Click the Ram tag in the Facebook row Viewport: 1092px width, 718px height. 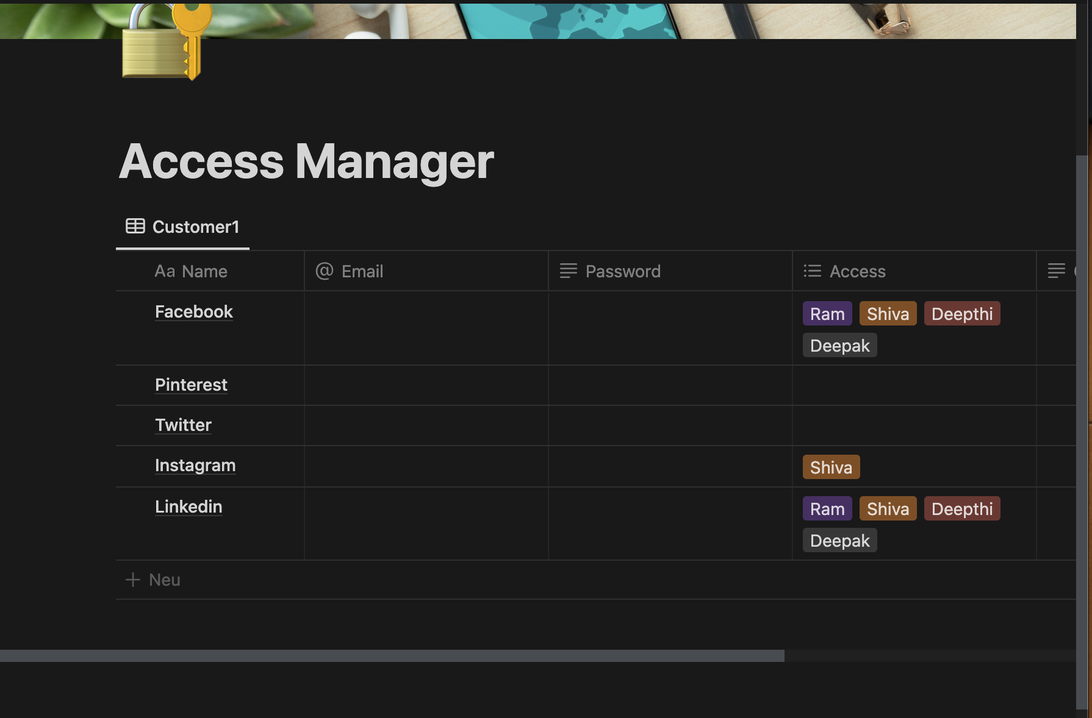click(x=827, y=314)
